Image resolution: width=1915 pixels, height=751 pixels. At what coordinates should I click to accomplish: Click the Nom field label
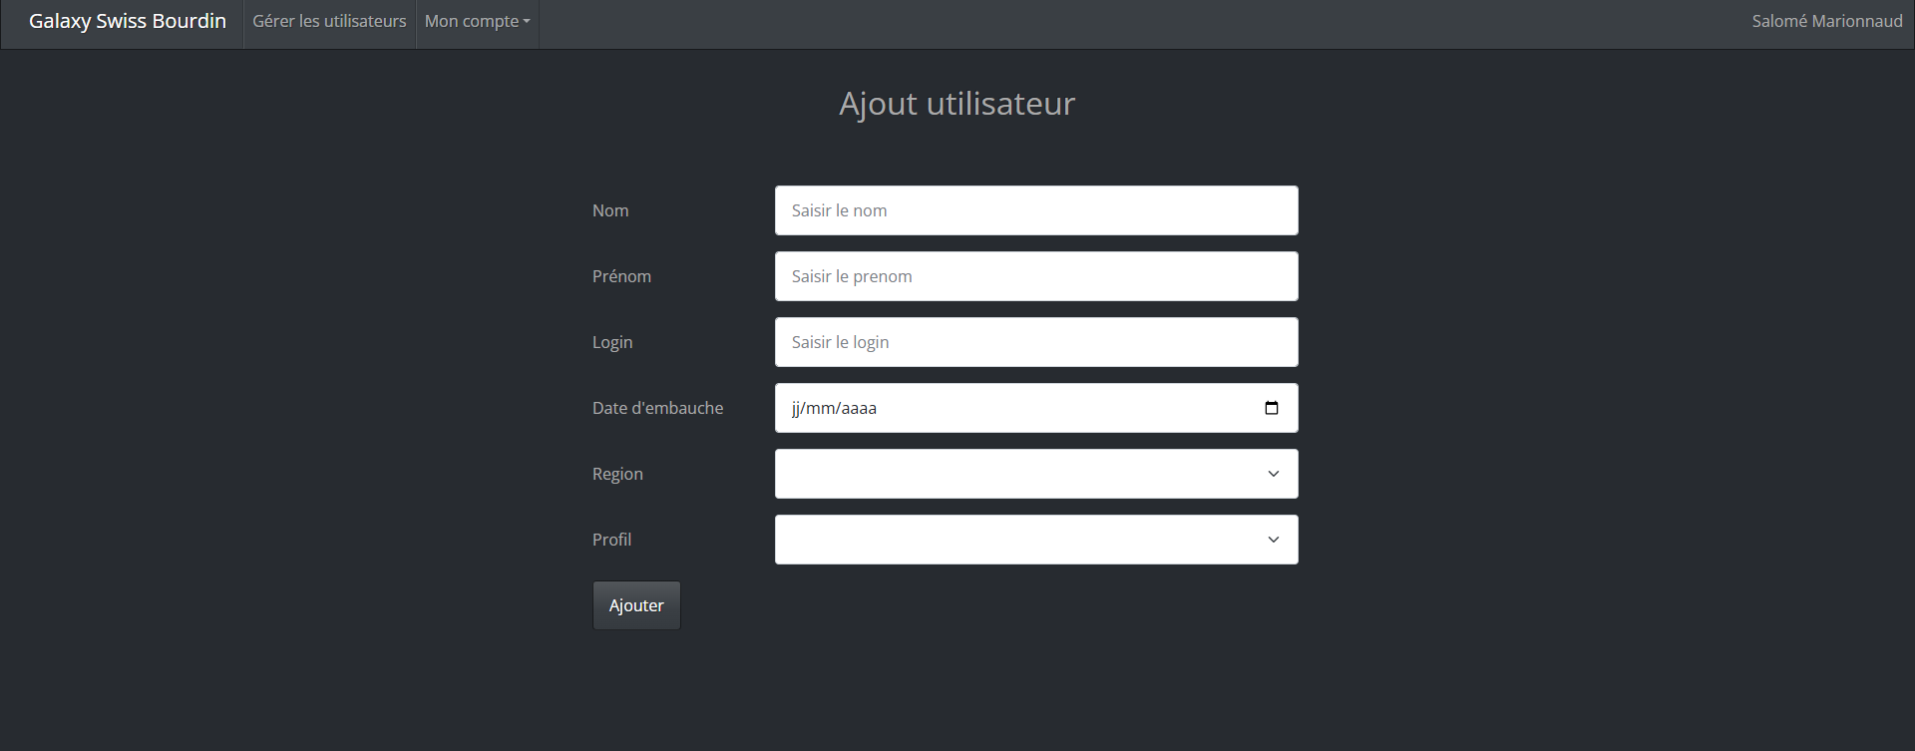point(610,210)
